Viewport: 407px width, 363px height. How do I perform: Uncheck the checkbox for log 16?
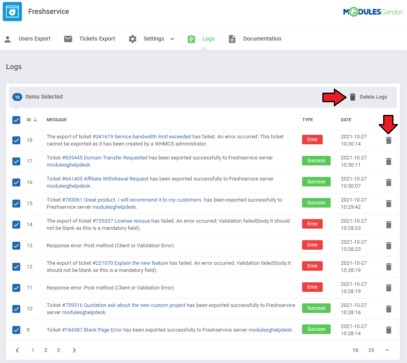[16, 182]
